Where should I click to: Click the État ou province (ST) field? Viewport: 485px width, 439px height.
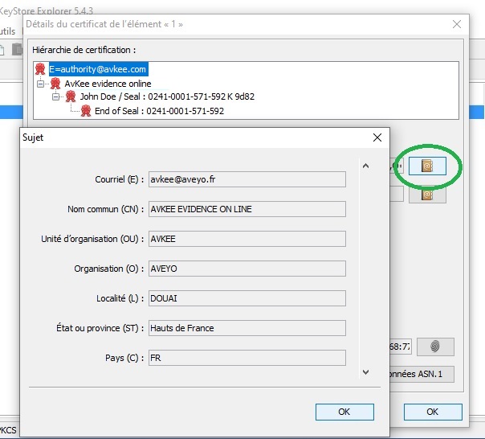247,328
